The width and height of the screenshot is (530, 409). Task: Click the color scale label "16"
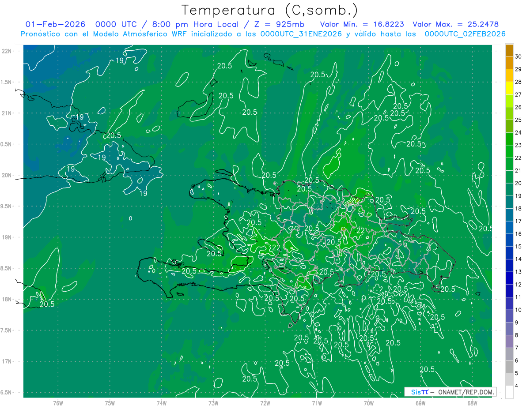coord(519,234)
